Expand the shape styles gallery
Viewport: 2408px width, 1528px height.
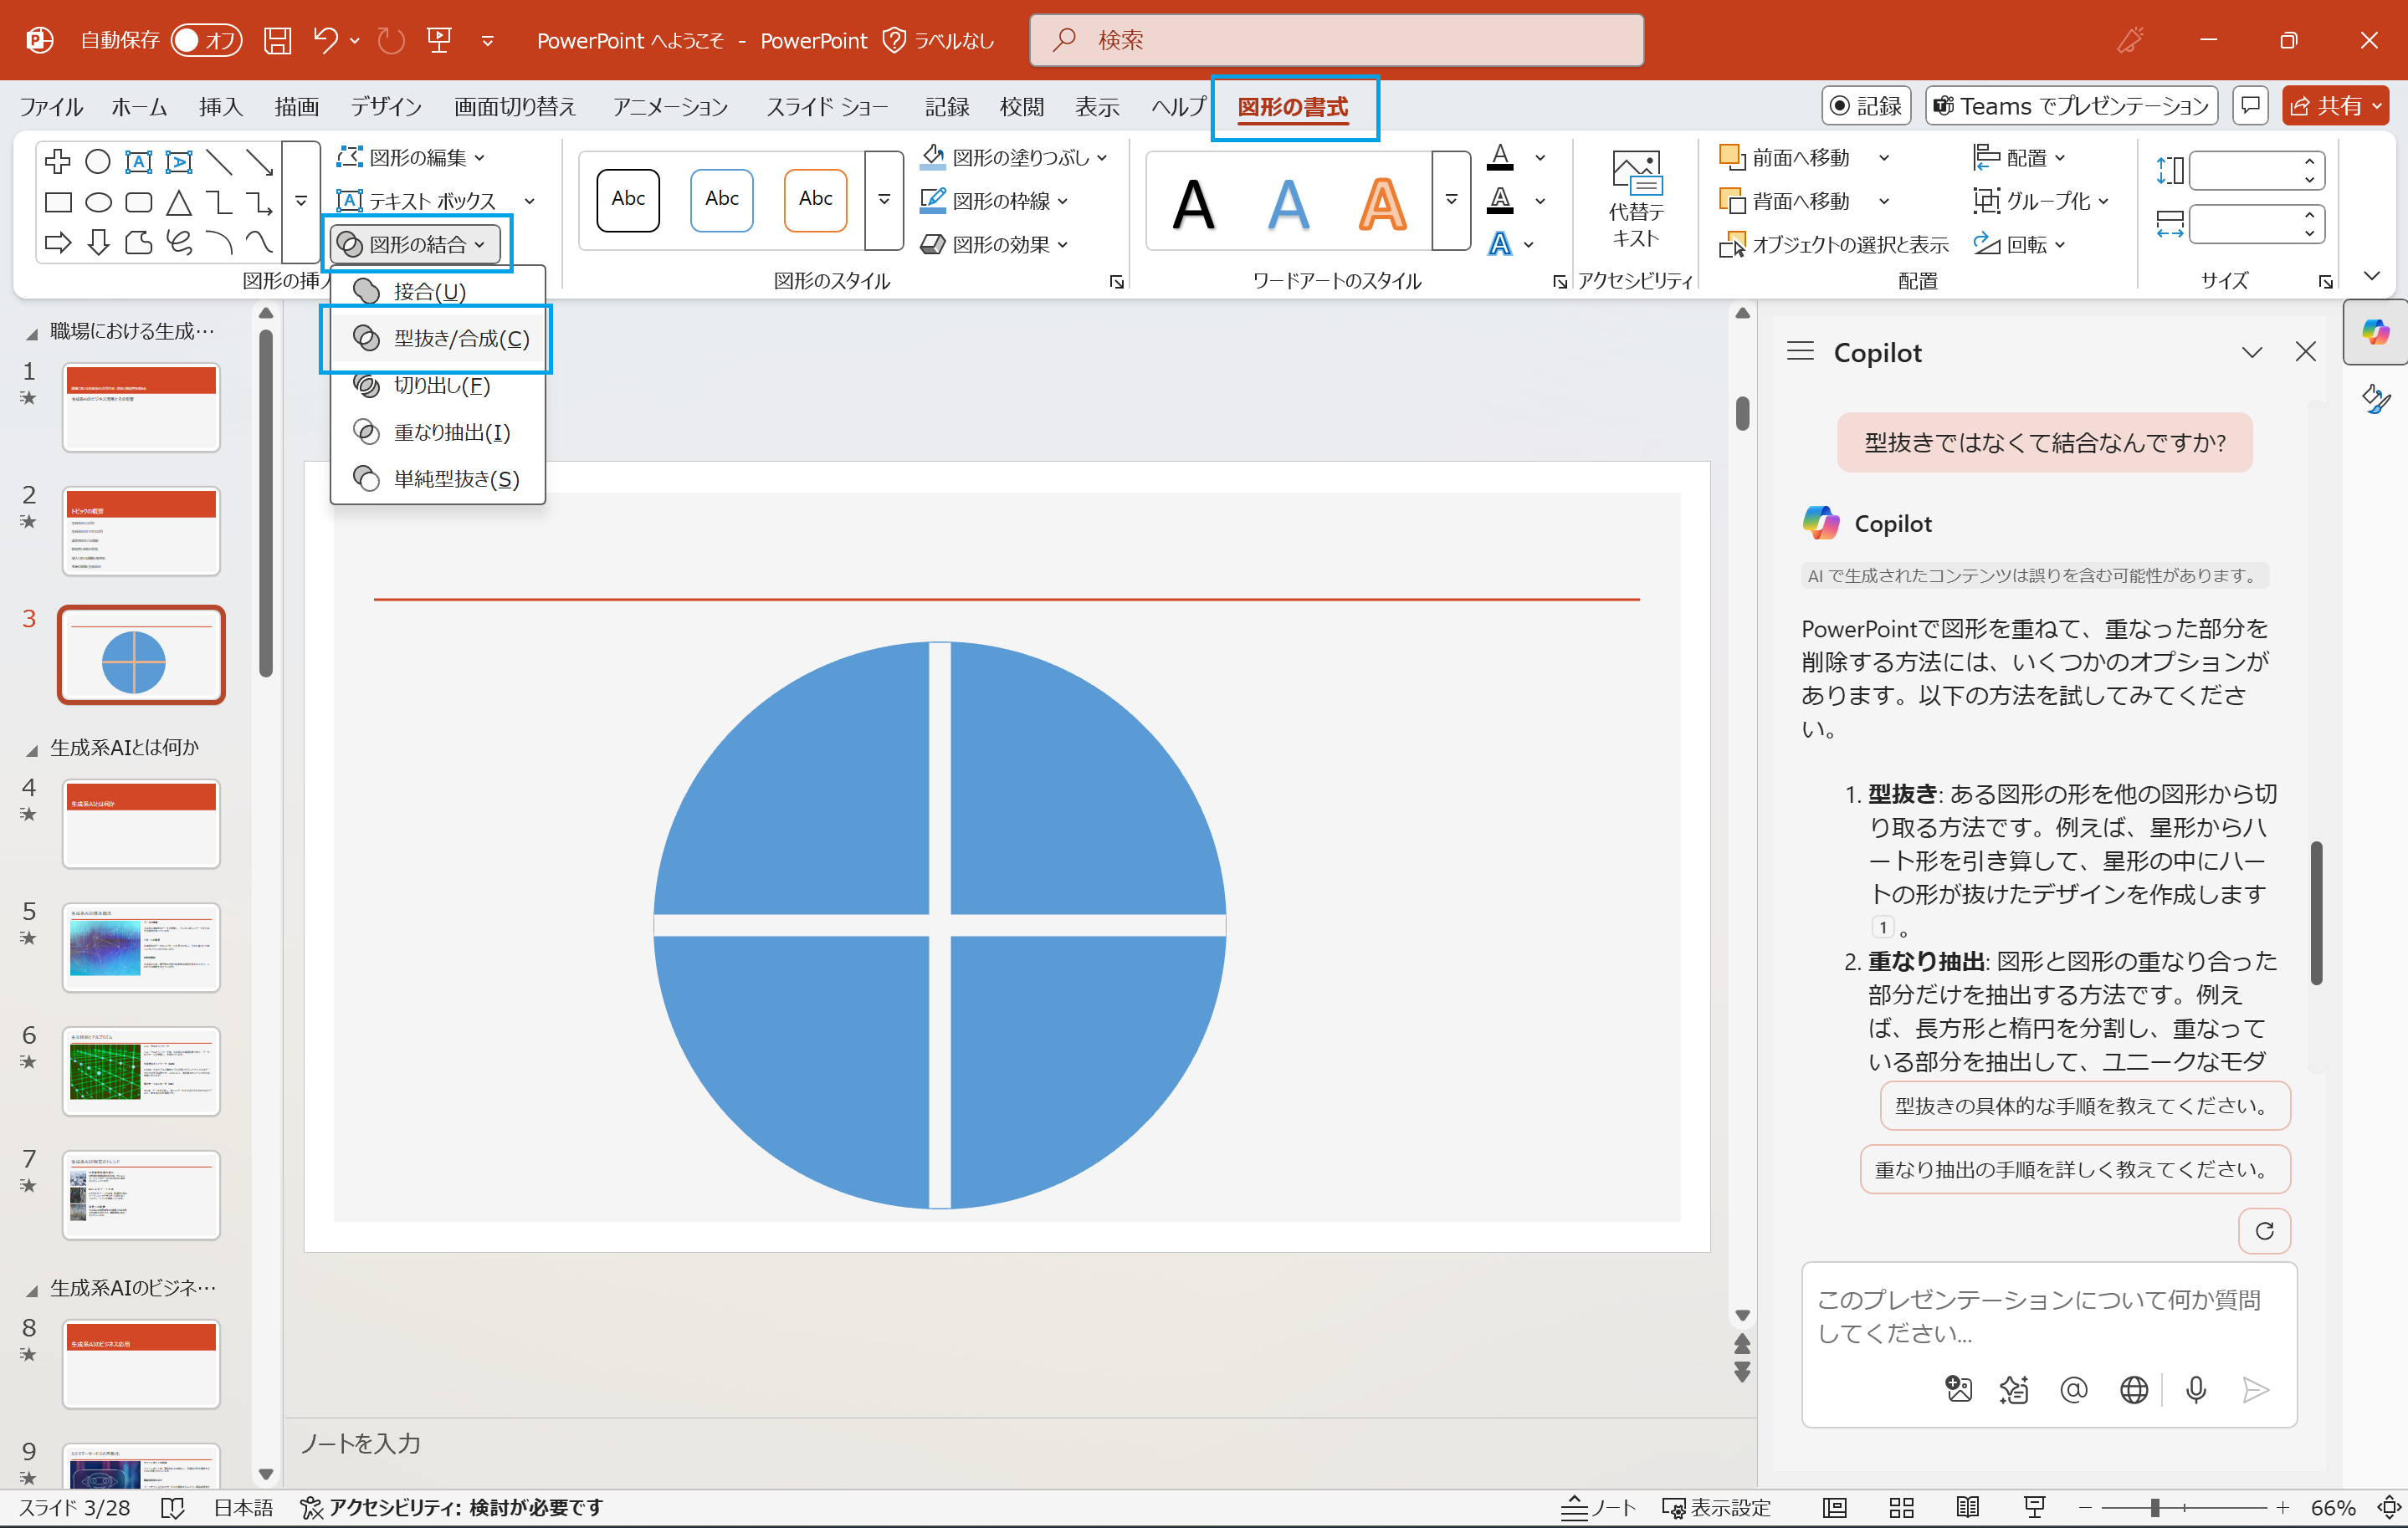[884, 199]
